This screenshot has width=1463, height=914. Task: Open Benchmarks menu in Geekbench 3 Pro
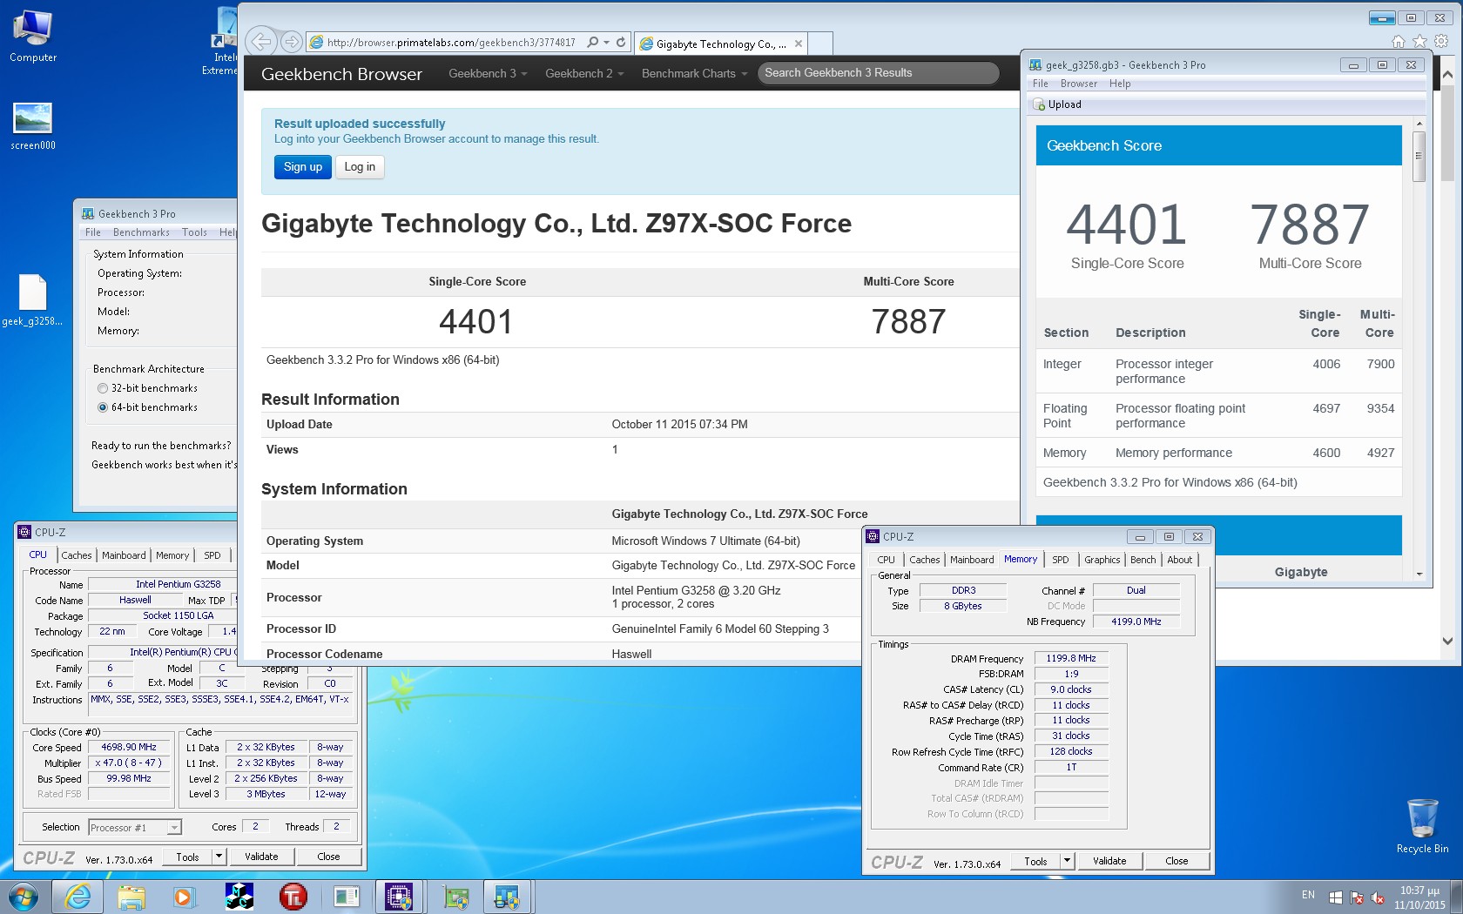pyautogui.click(x=141, y=232)
